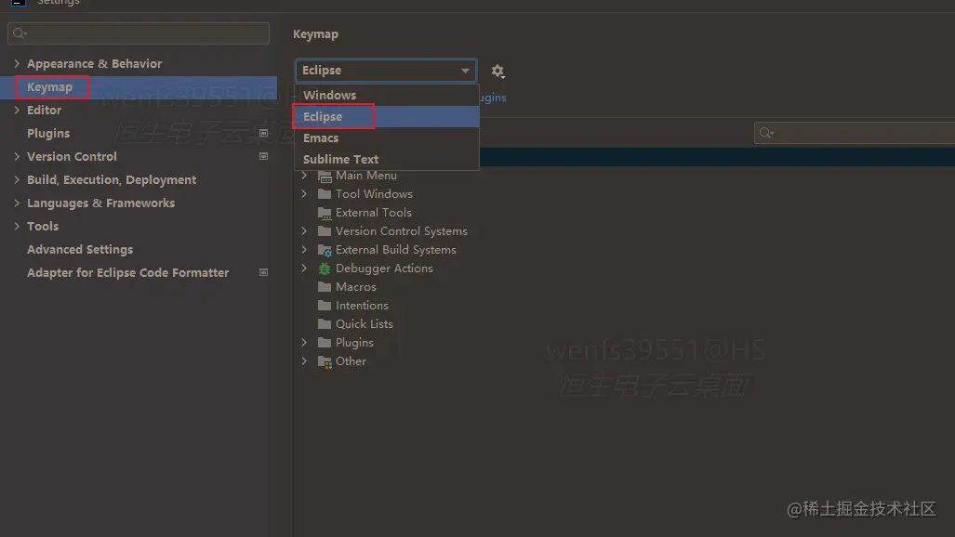Image resolution: width=955 pixels, height=537 pixels.
Task: Expand the Tools settings section
Action: tap(17, 226)
